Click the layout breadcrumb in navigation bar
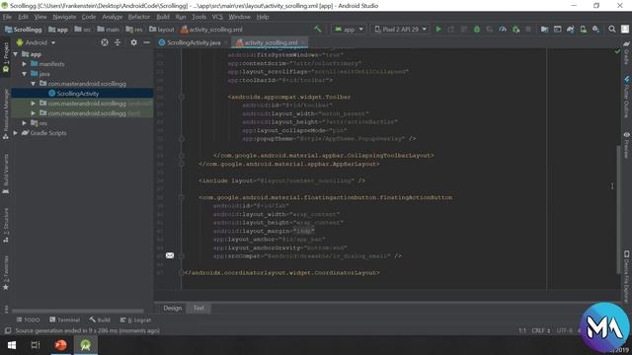The image size is (632, 355). [162, 30]
